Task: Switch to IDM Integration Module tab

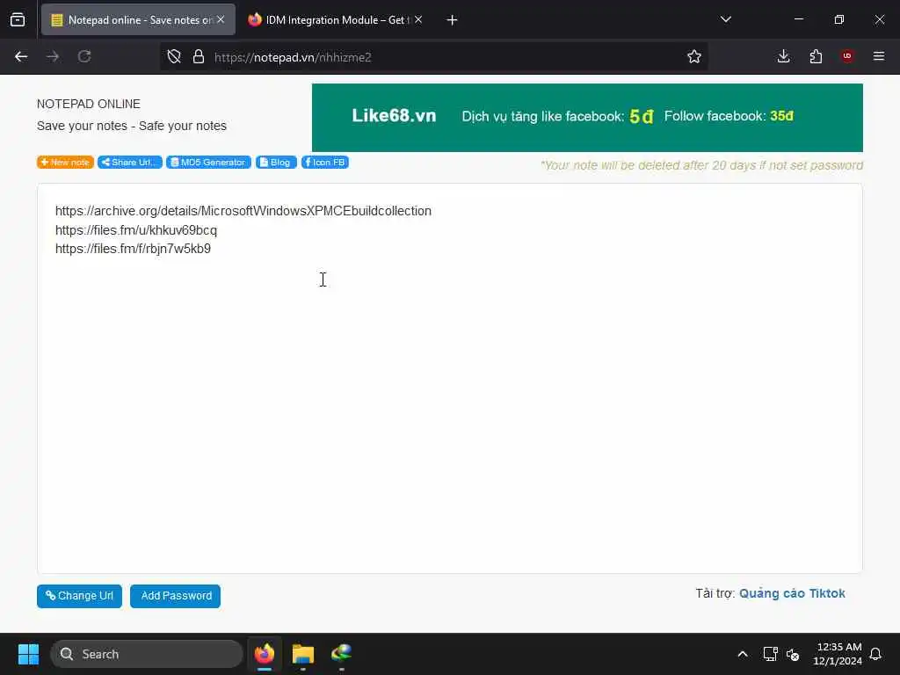Action: point(336,20)
